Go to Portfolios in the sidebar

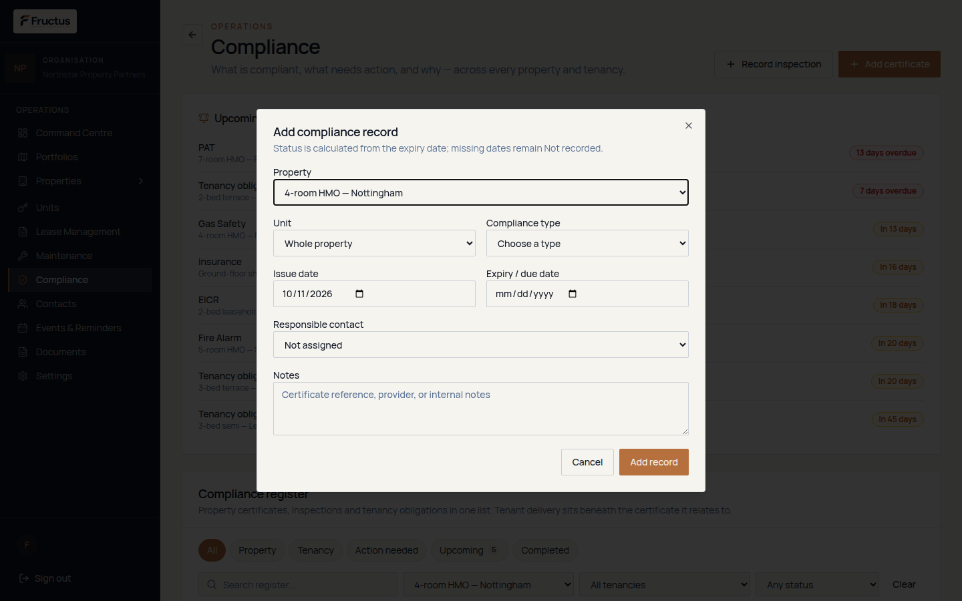[x=80, y=157]
